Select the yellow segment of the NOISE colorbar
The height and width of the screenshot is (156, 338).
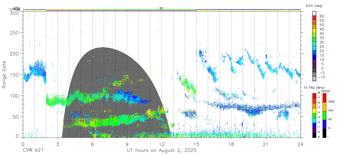click(x=324, y=107)
